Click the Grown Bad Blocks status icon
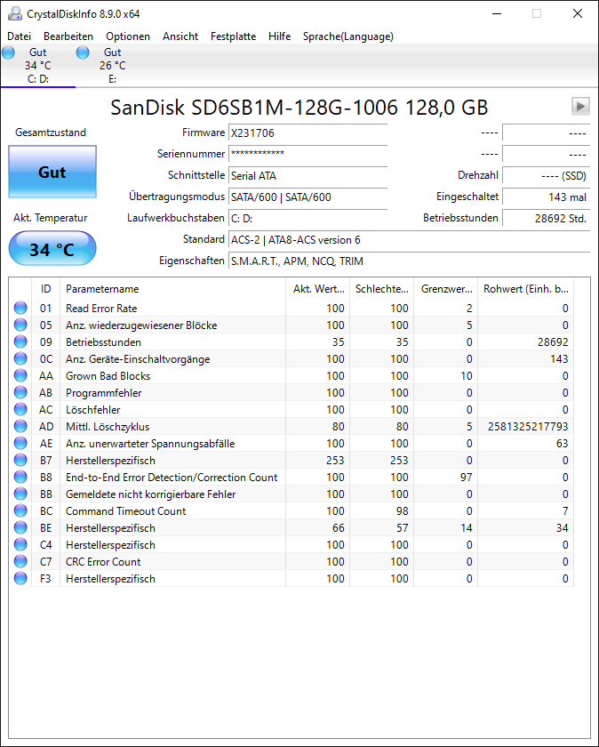599x747 pixels. 20,375
